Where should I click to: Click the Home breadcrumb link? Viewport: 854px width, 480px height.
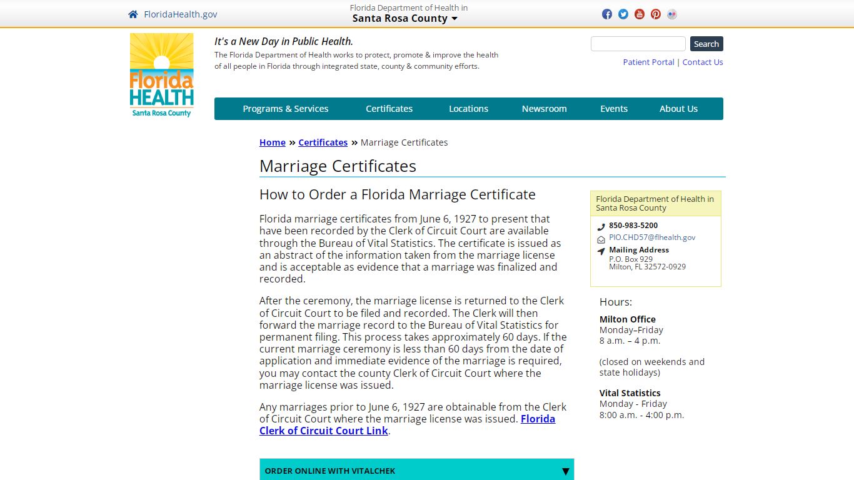273,142
